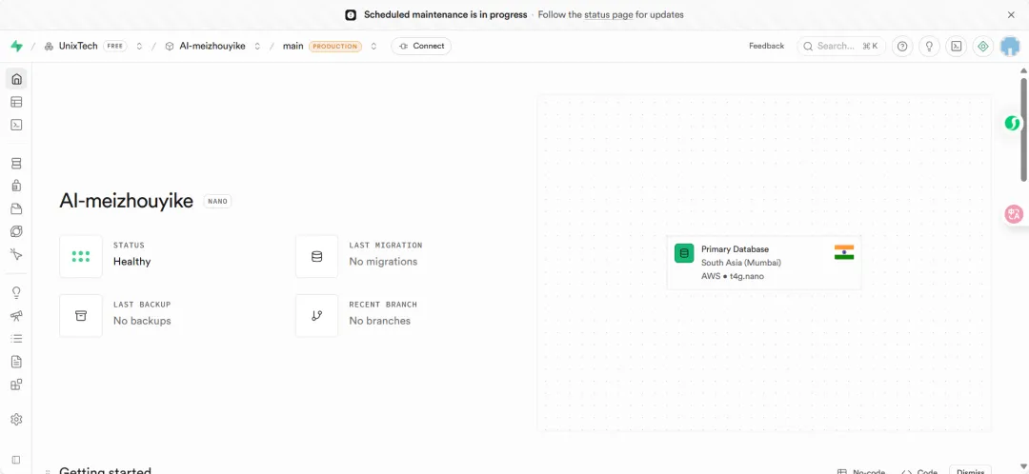The image size is (1029, 474).
Task: Switch Getting started to Code
Action: pos(919,471)
